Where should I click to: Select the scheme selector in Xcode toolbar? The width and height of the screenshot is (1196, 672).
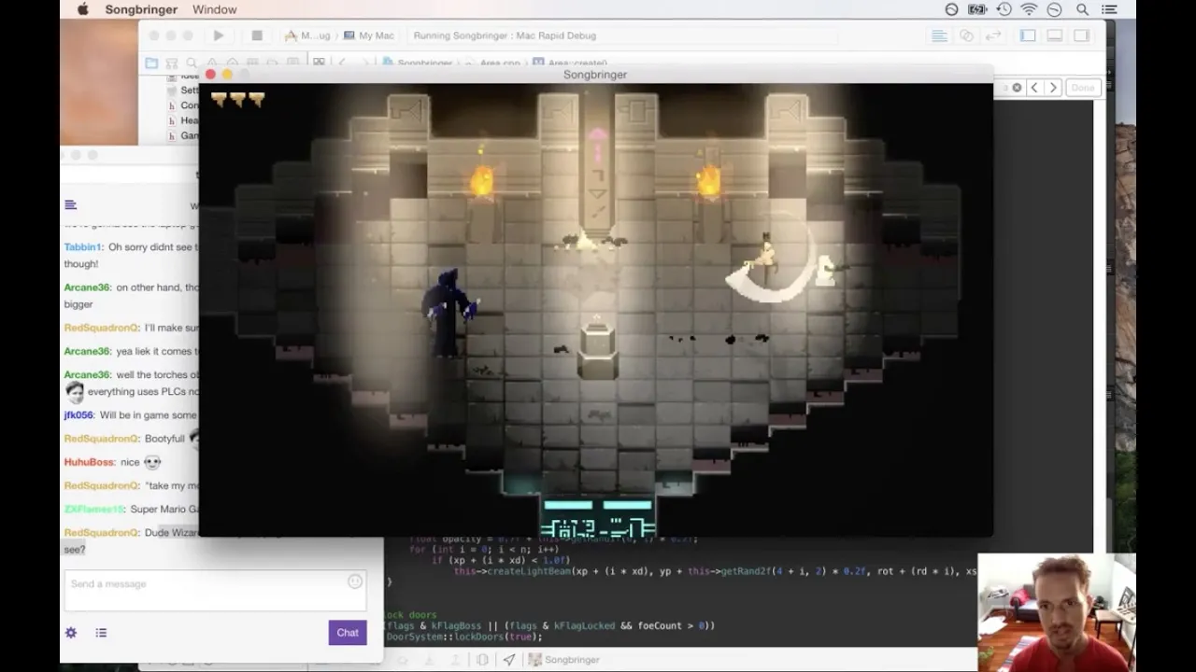click(x=307, y=35)
